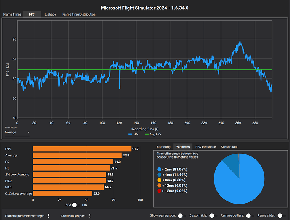Click the blue FPS legend marker
The width and height of the screenshot is (290, 220).
pyautogui.click(x=131, y=134)
